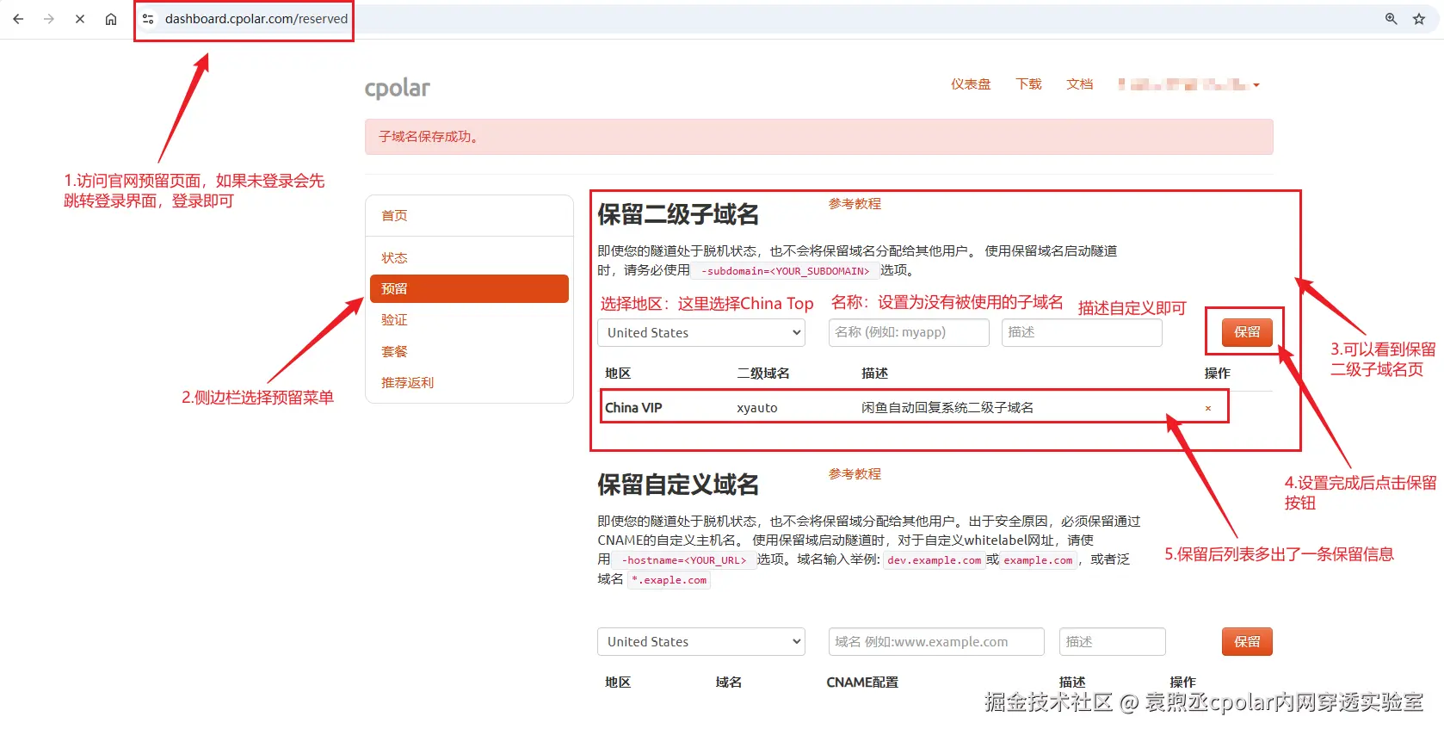Image resolution: width=1444 pixels, height=735 pixels.
Task: Focus the 名称 (例如: myapp) input field
Action: pos(909,332)
